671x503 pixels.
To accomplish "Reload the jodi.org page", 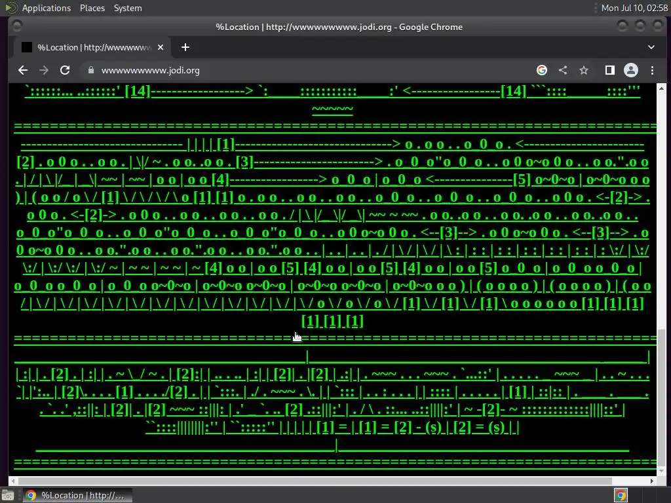I will [65, 70].
